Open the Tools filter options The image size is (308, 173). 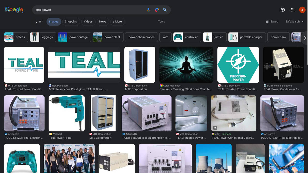[x=161, y=22]
